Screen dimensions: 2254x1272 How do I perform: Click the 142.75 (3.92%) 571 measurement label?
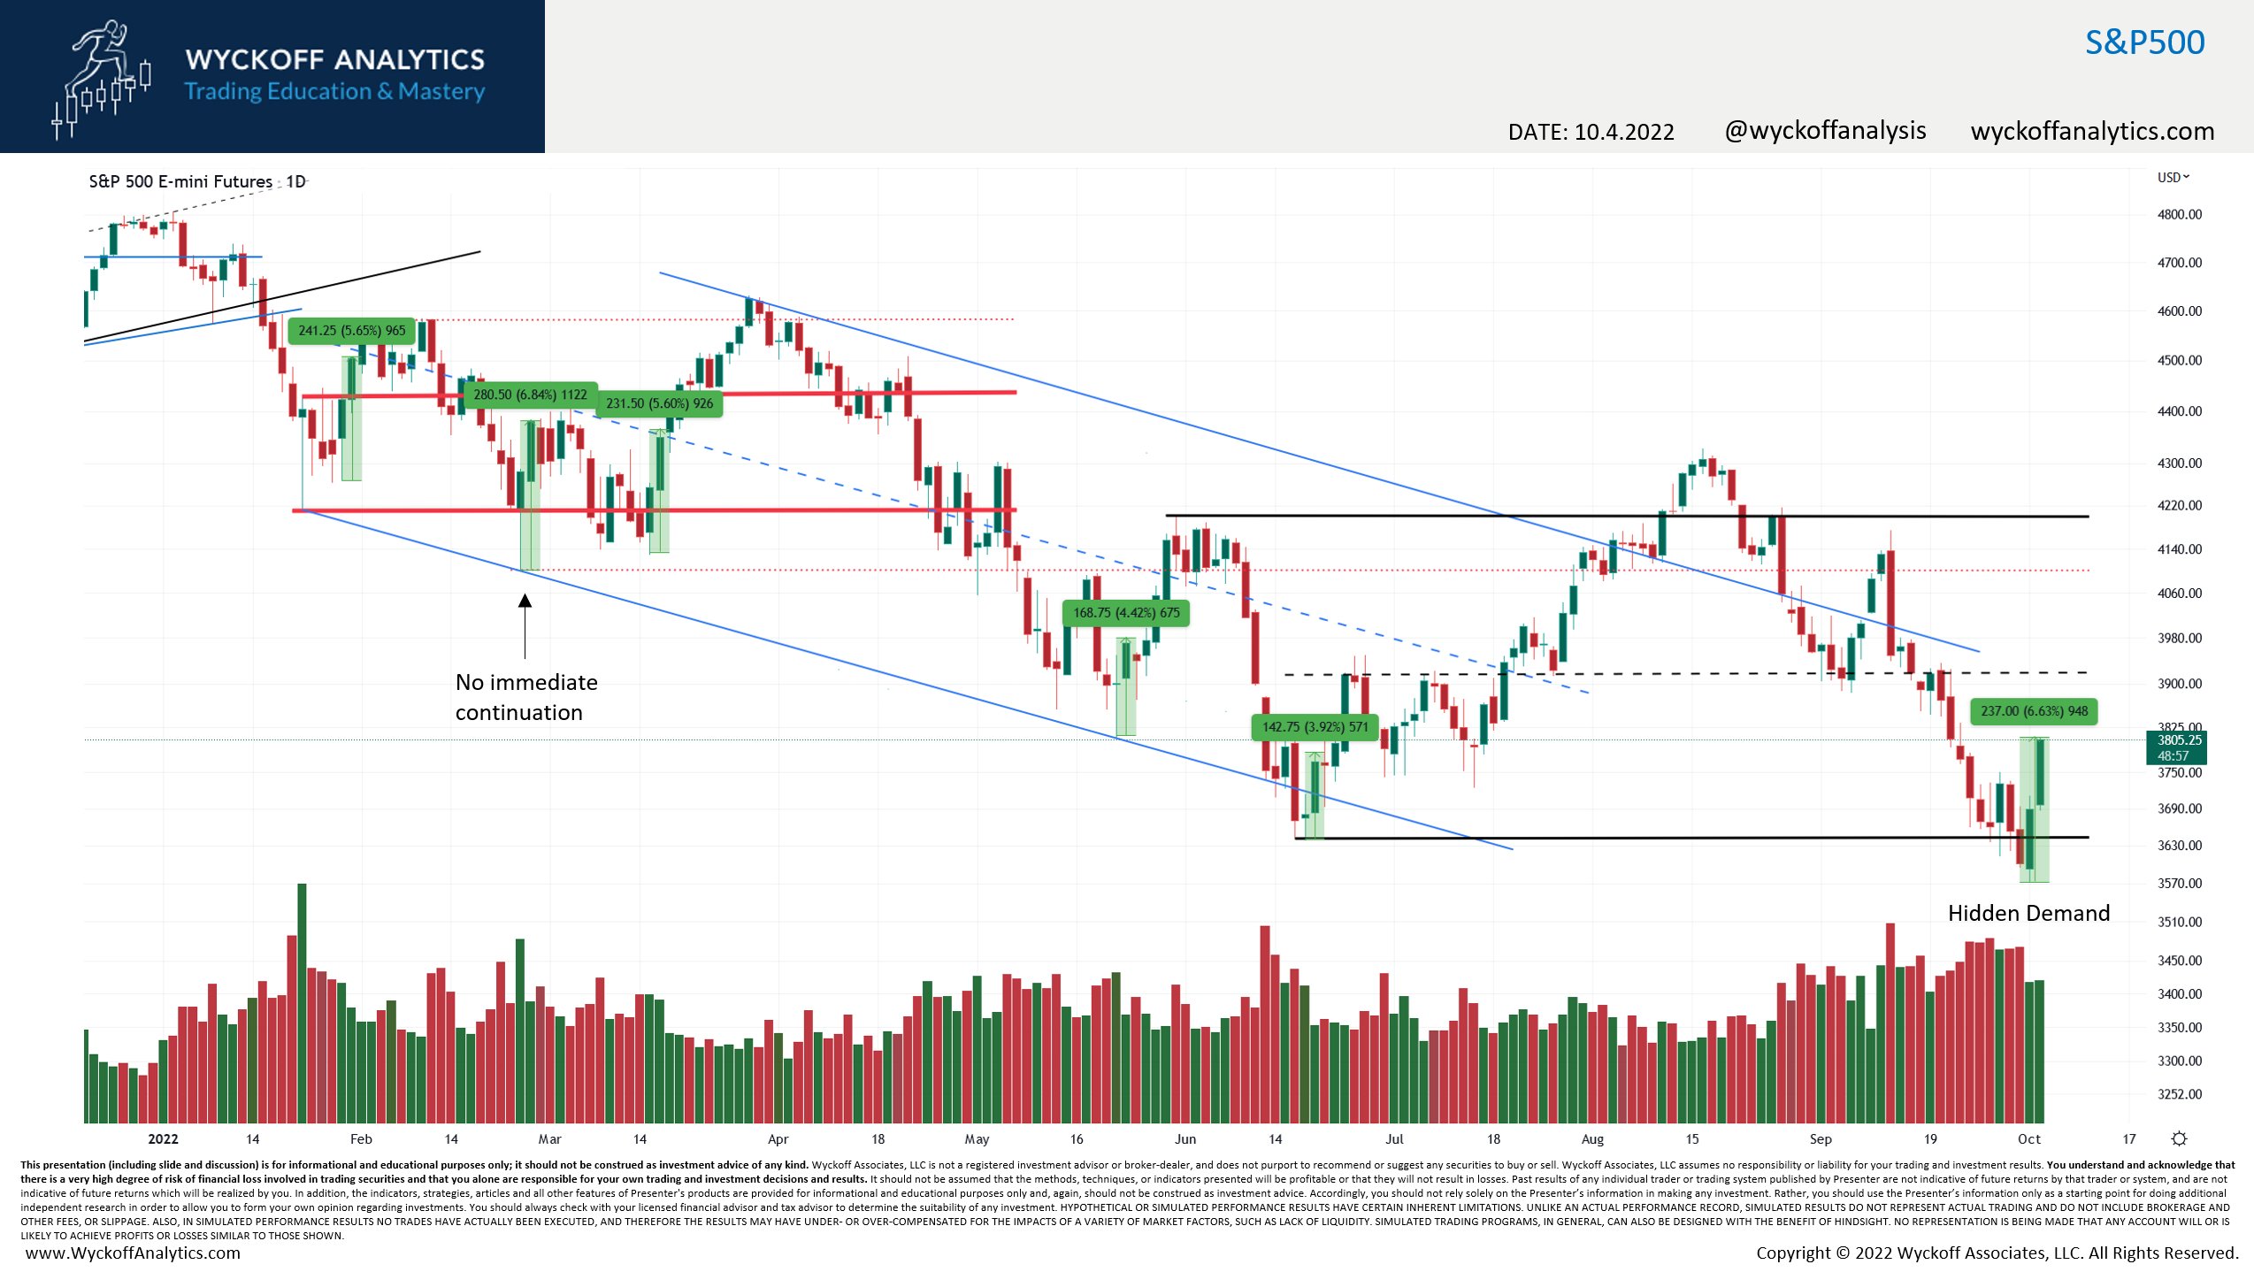1315,727
